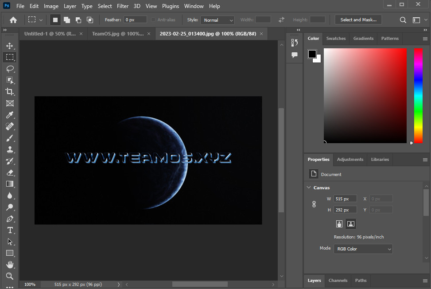Choose Subtract from selection mode
The image size is (431, 289).
[x=78, y=20]
